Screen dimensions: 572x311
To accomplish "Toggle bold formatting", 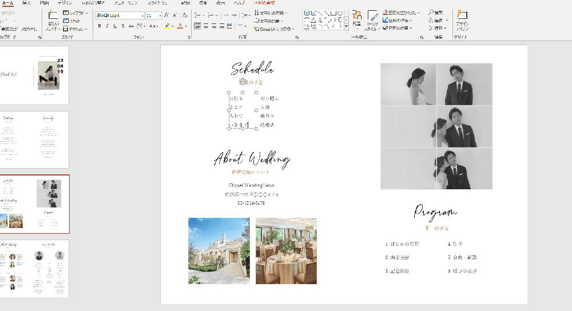I will point(100,26).
